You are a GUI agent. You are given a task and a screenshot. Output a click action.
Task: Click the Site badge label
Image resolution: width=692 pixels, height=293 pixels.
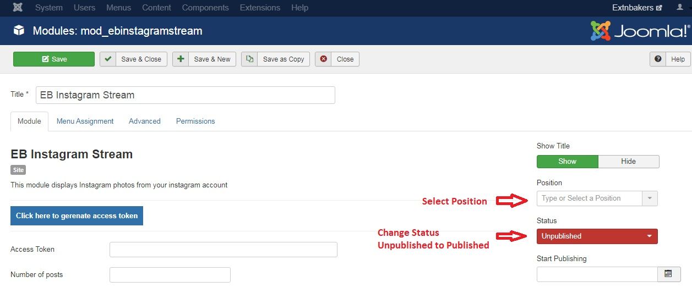pyautogui.click(x=18, y=170)
